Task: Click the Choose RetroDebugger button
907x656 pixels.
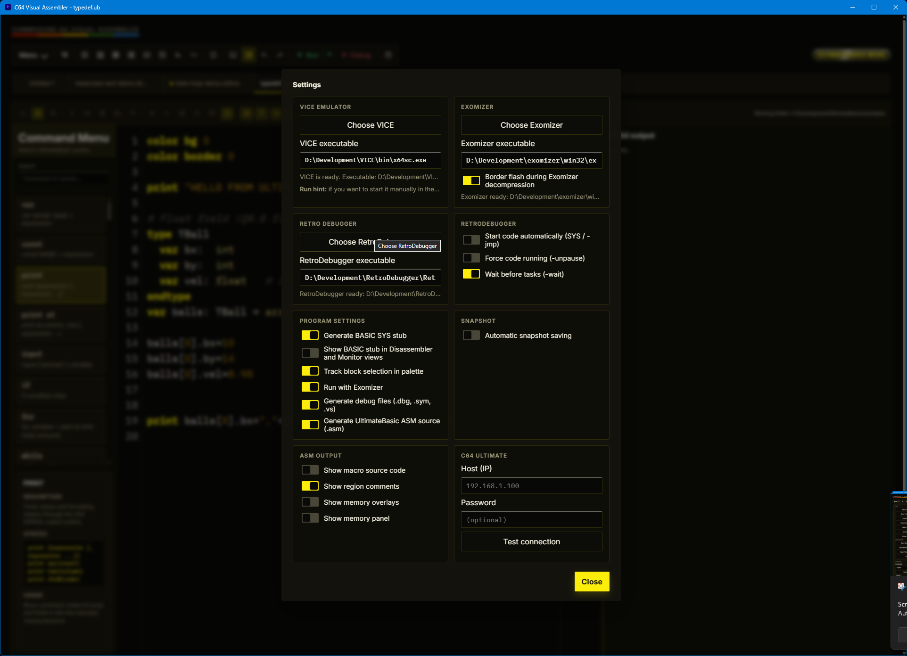Action: click(x=370, y=242)
